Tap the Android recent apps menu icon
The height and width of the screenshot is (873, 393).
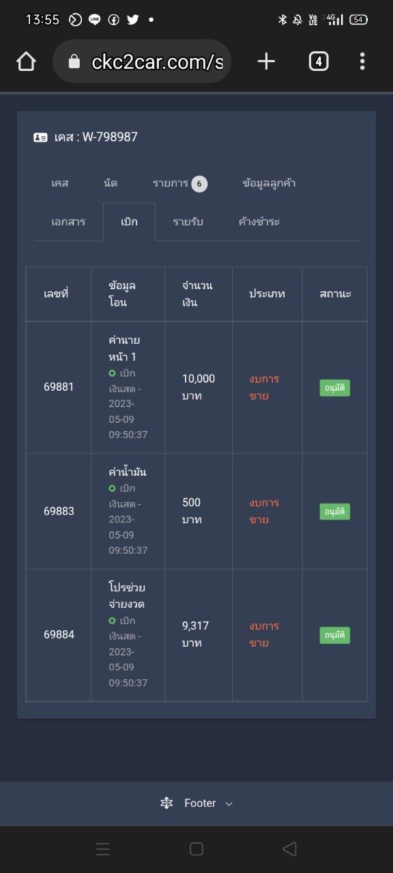point(102,848)
